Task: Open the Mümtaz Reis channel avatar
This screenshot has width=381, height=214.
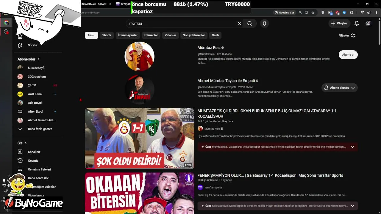Action: 139,56
